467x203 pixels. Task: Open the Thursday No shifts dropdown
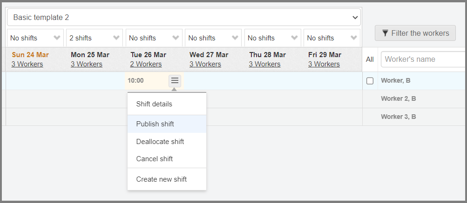(x=273, y=38)
